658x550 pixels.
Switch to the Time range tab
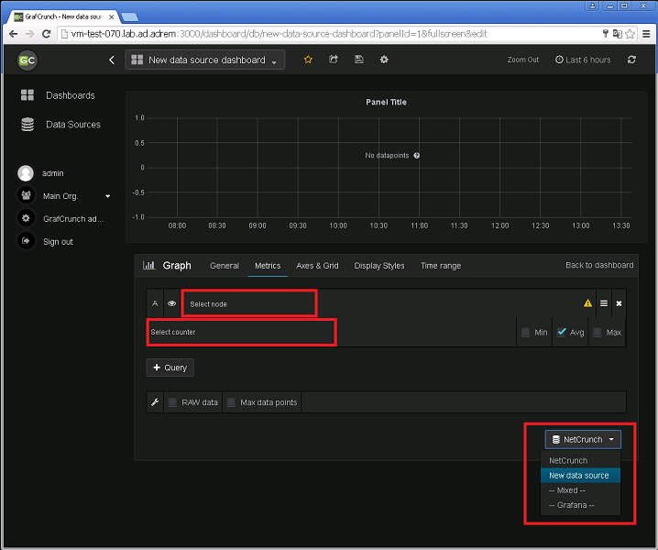coord(441,266)
